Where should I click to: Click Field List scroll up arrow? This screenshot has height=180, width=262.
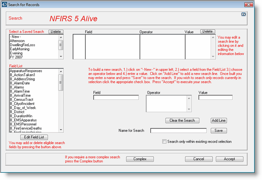tap(61, 71)
